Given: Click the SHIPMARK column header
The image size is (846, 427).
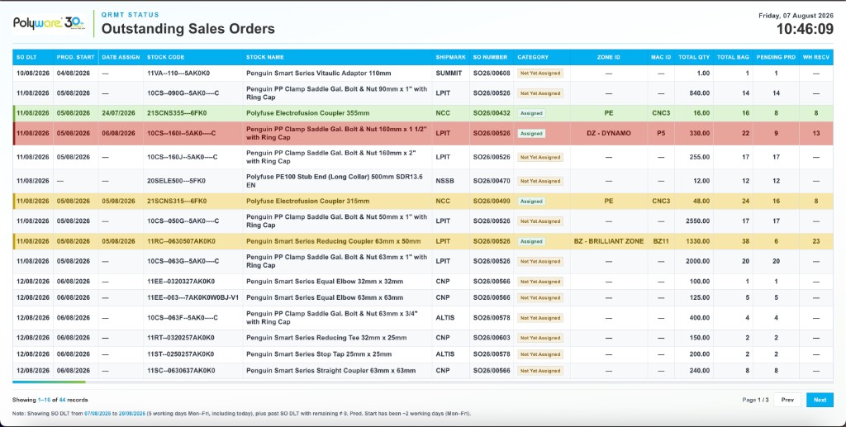Looking at the screenshot, I should click(450, 57).
